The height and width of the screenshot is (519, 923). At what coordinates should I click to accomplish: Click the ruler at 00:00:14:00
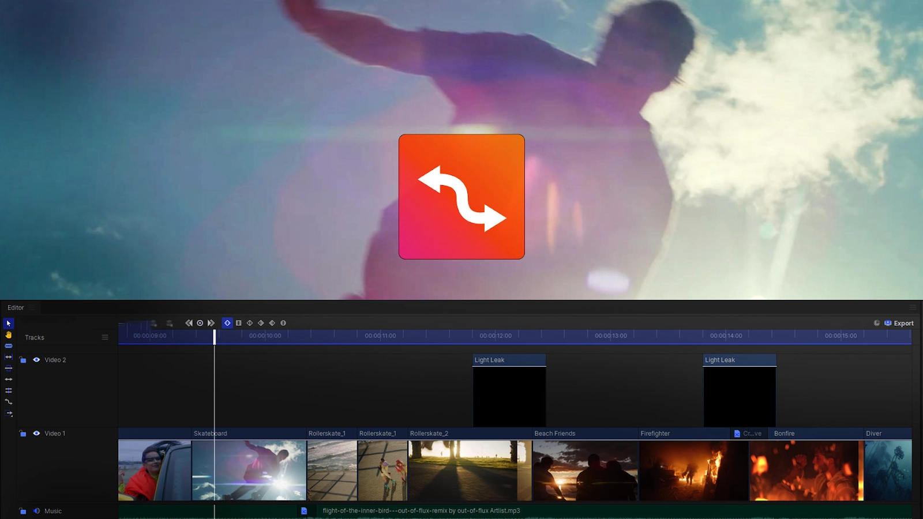click(x=726, y=336)
